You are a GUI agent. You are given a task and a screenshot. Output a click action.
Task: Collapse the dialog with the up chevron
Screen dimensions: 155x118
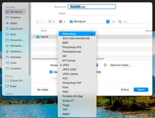[113, 21]
